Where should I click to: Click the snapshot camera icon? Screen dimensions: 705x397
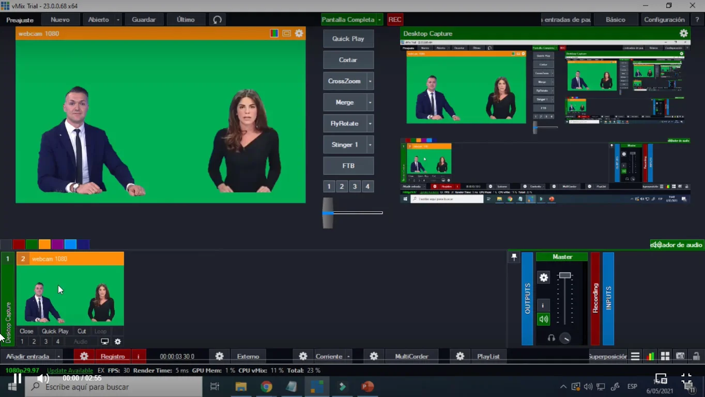[x=680, y=356]
